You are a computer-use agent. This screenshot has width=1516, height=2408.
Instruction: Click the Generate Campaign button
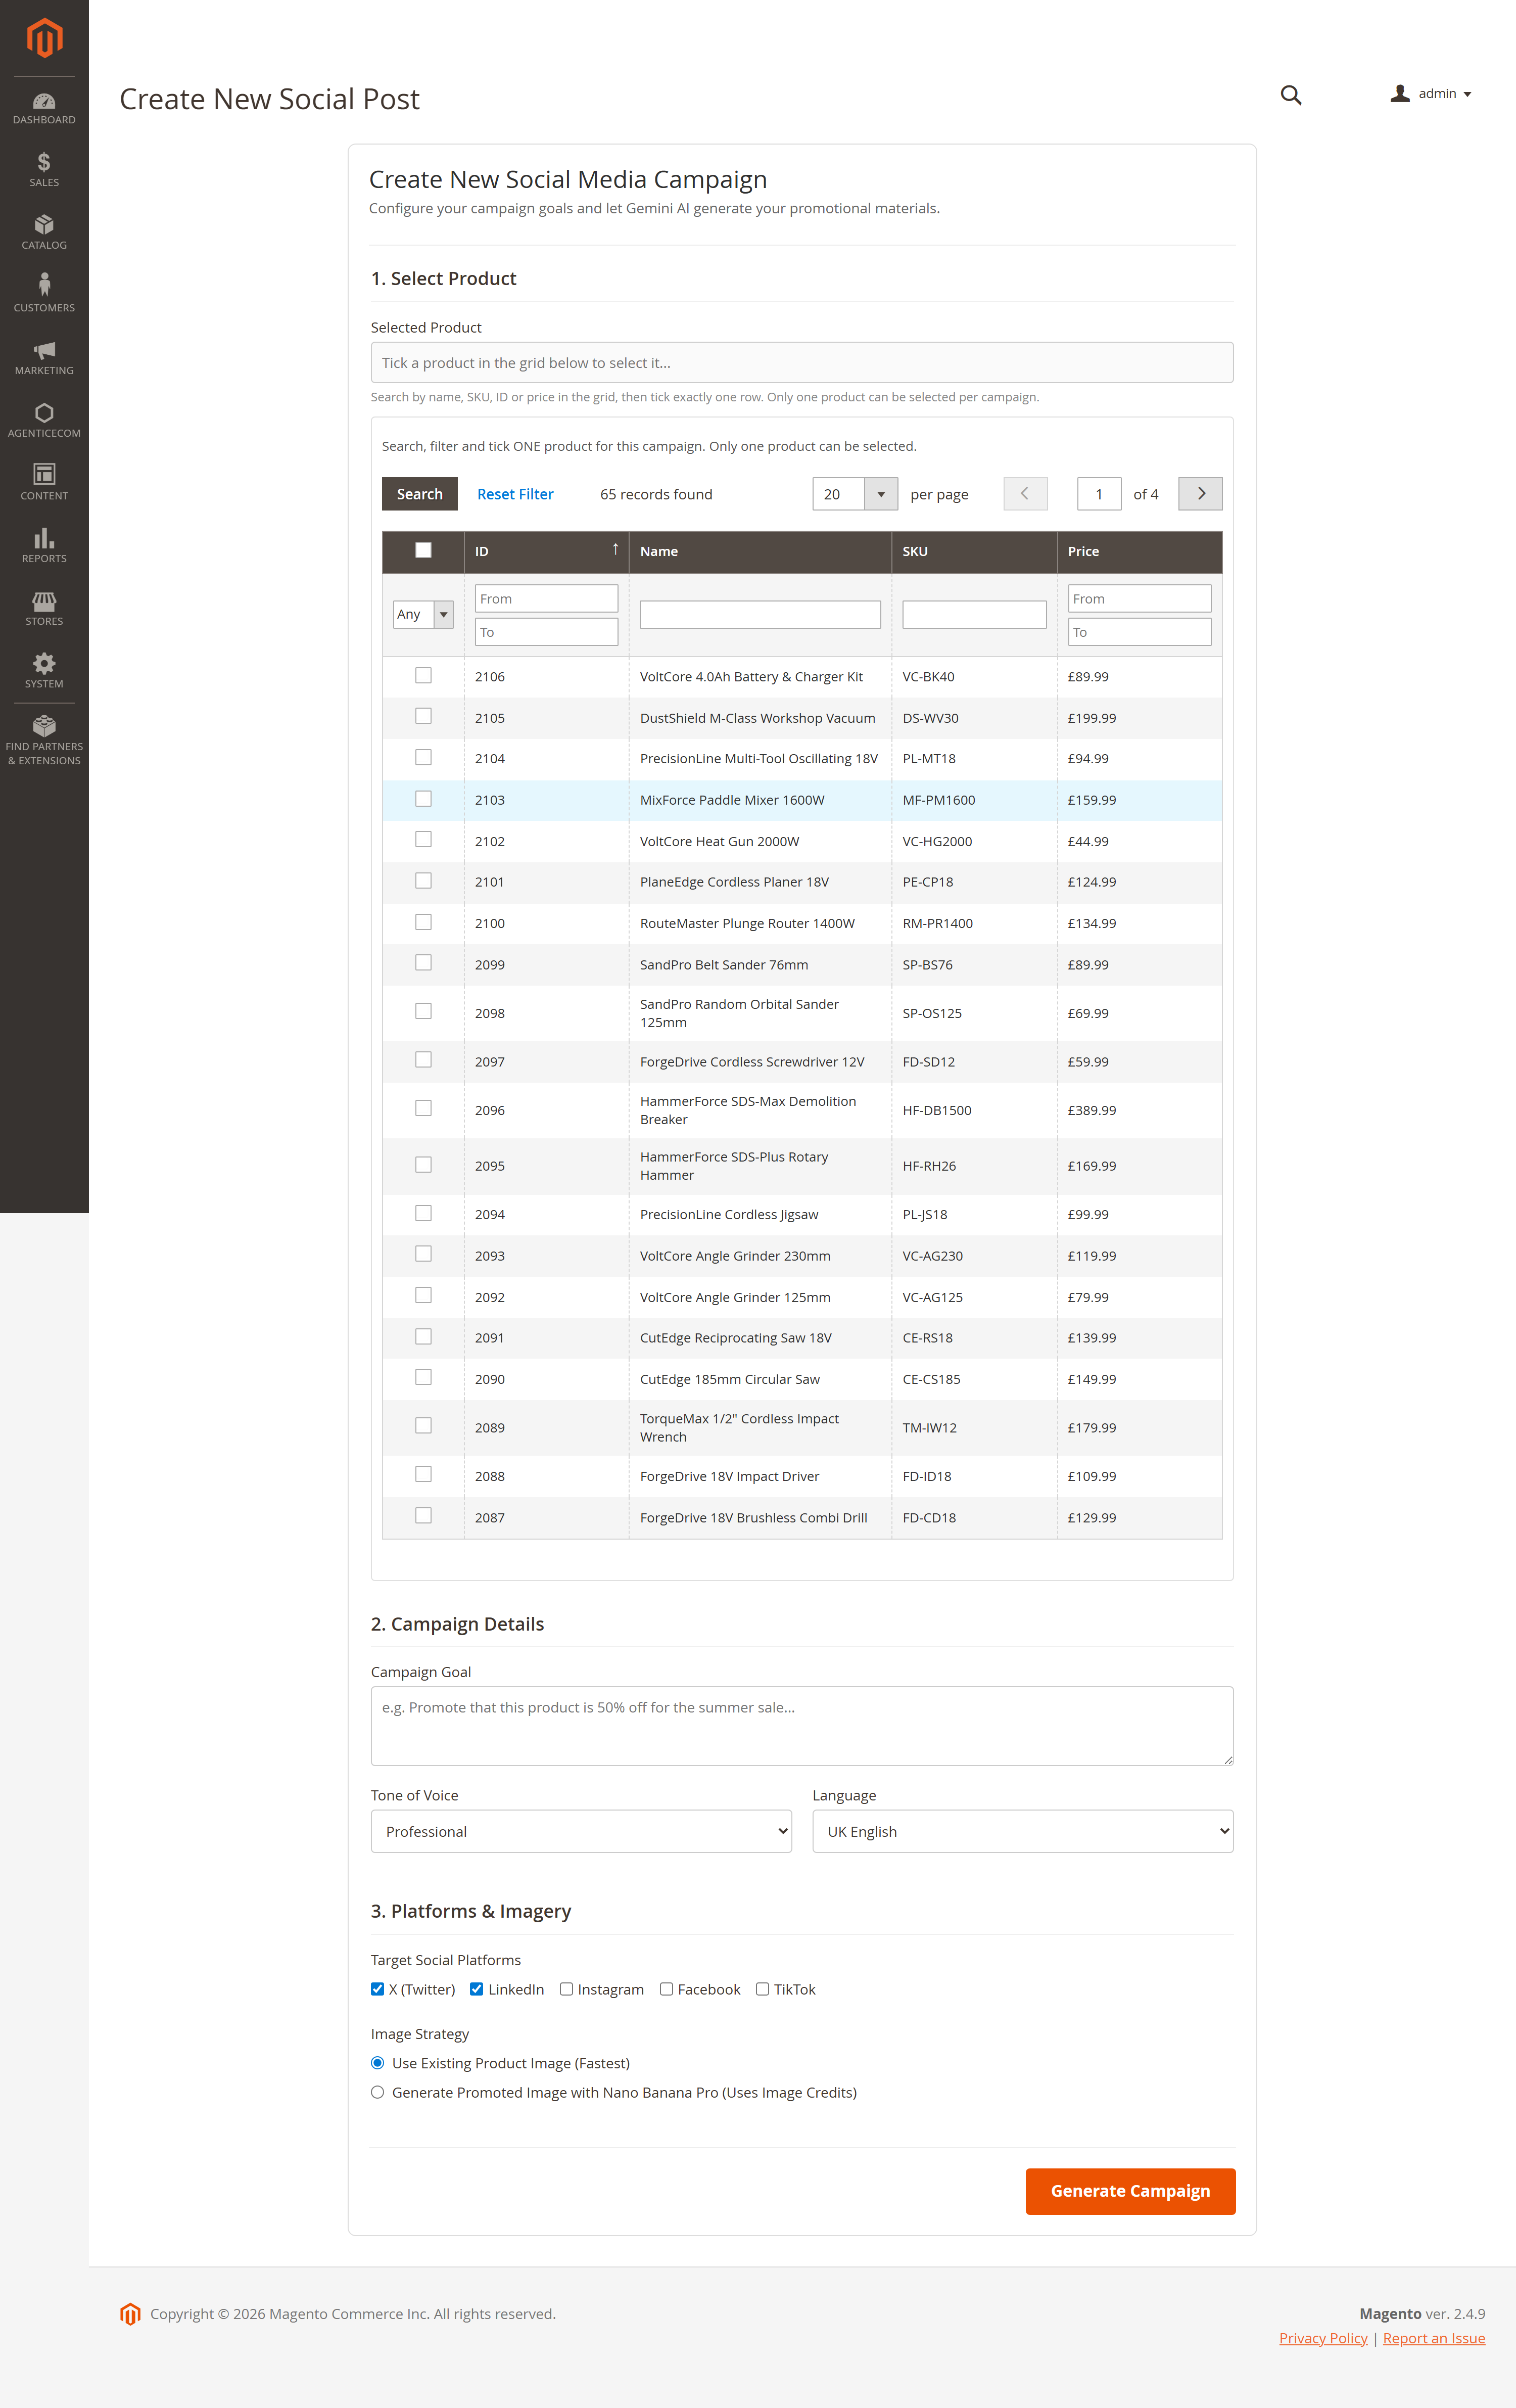click(x=1130, y=2191)
